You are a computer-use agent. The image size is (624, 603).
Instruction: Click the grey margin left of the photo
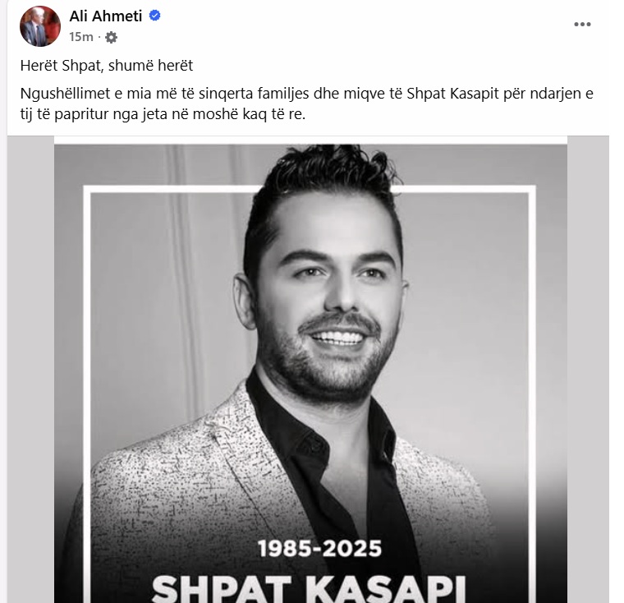tap(30, 369)
